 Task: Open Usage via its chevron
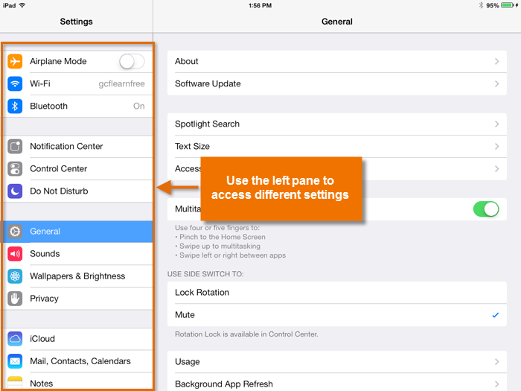pyautogui.click(x=496, y=362)
